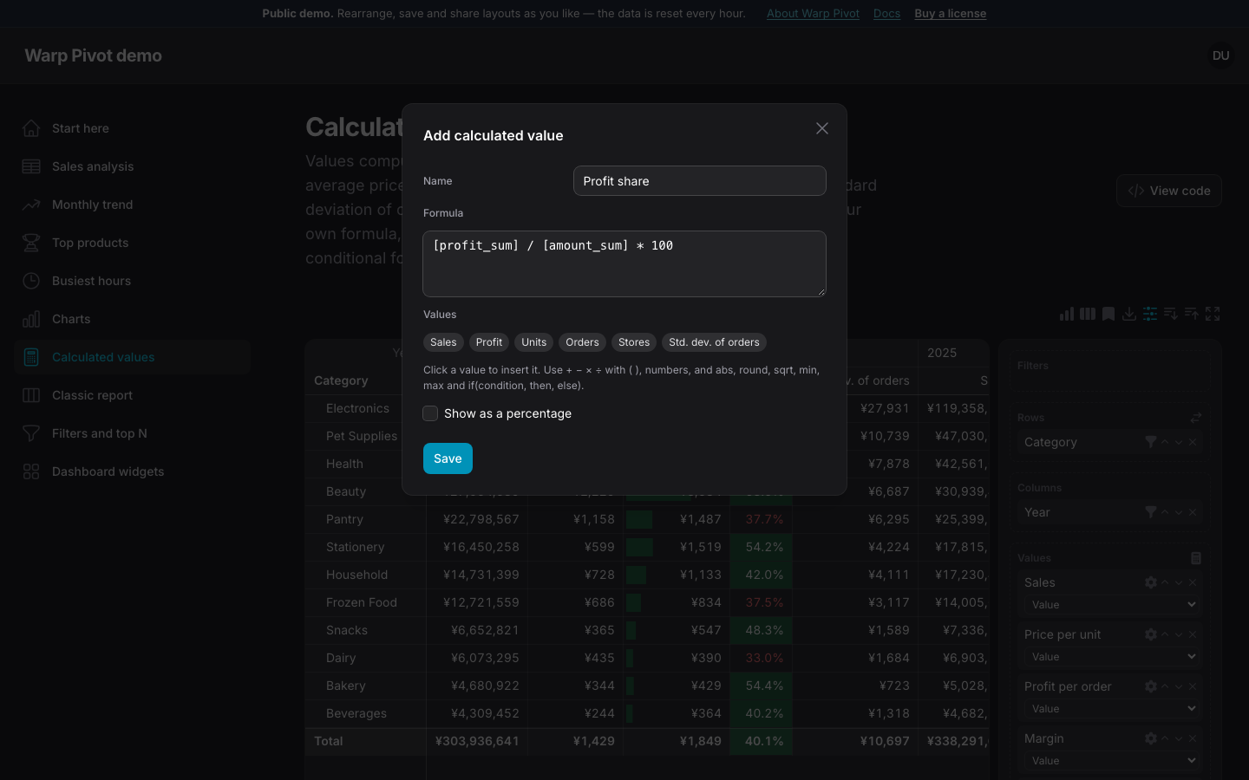1249x780 pixels.
Task: Insert the Units value chip
Action: pyautogui.click(x=534, y=342)
